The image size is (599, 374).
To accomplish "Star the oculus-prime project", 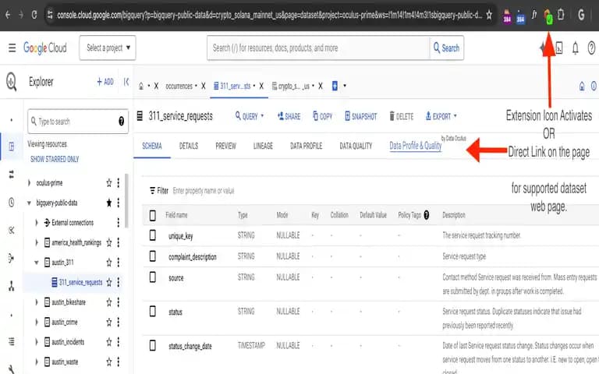I will [109, 183].
